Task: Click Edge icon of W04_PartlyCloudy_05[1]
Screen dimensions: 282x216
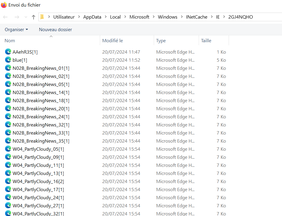Action: (8, 149)
